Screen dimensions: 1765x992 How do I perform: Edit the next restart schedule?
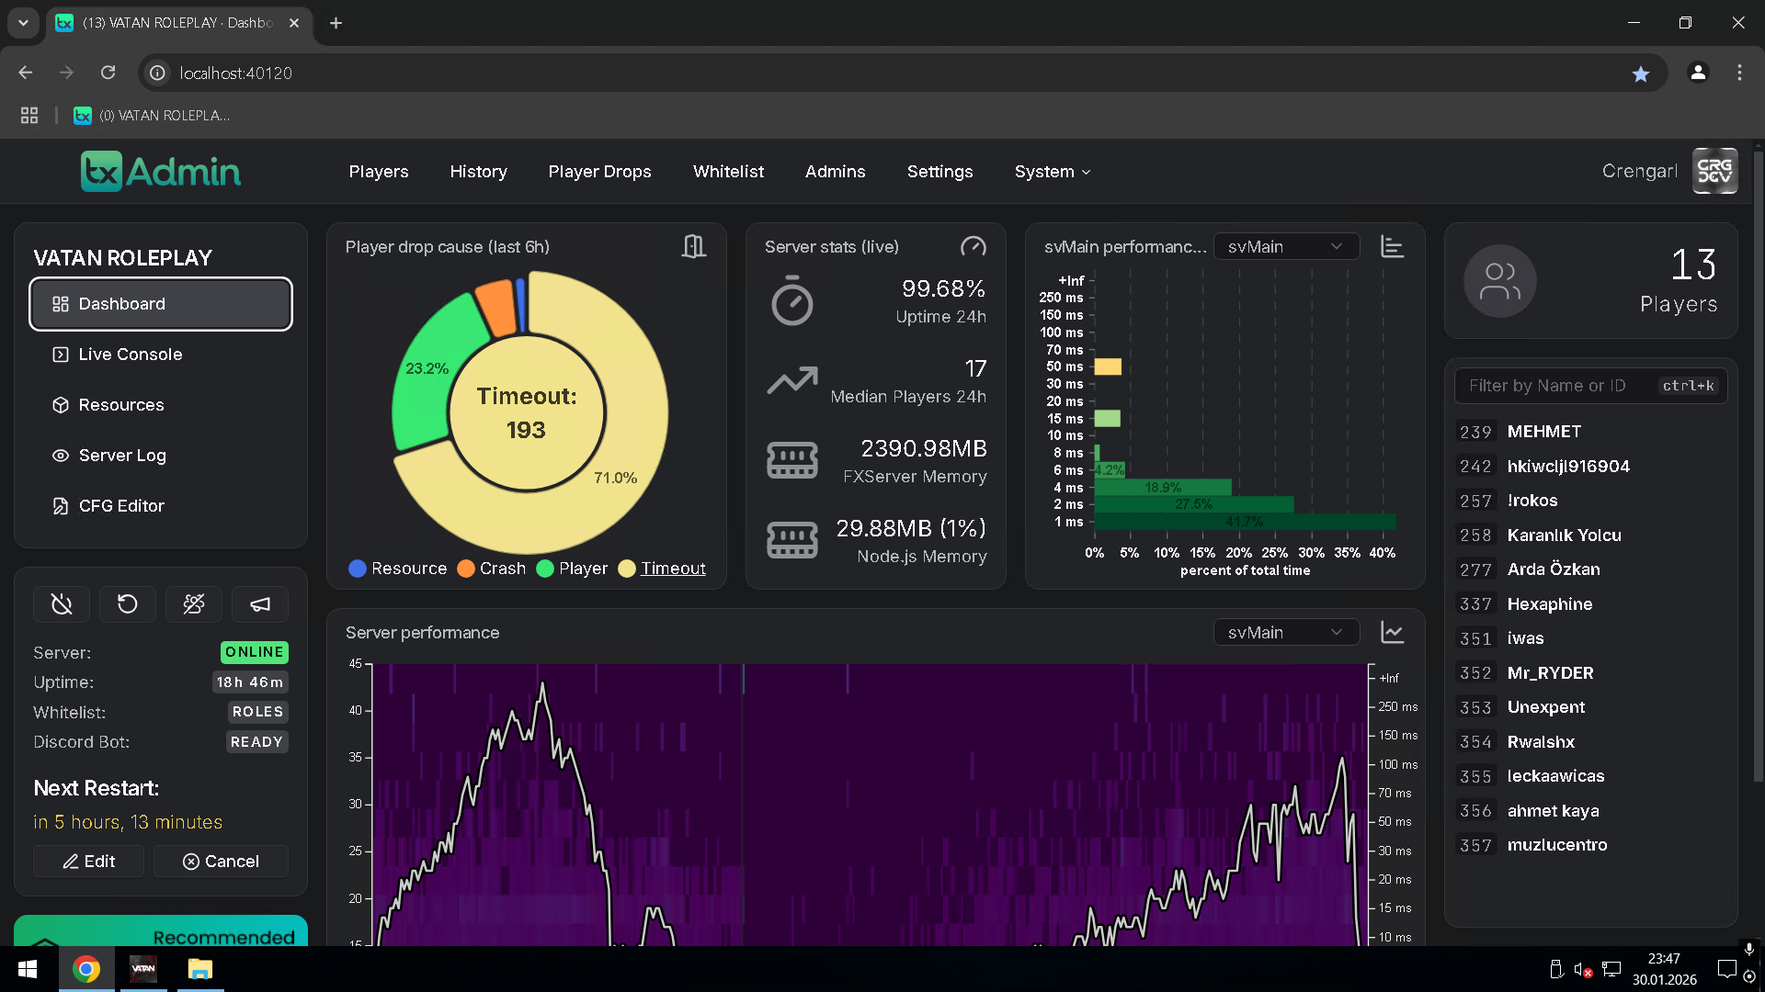coord(88,862)
